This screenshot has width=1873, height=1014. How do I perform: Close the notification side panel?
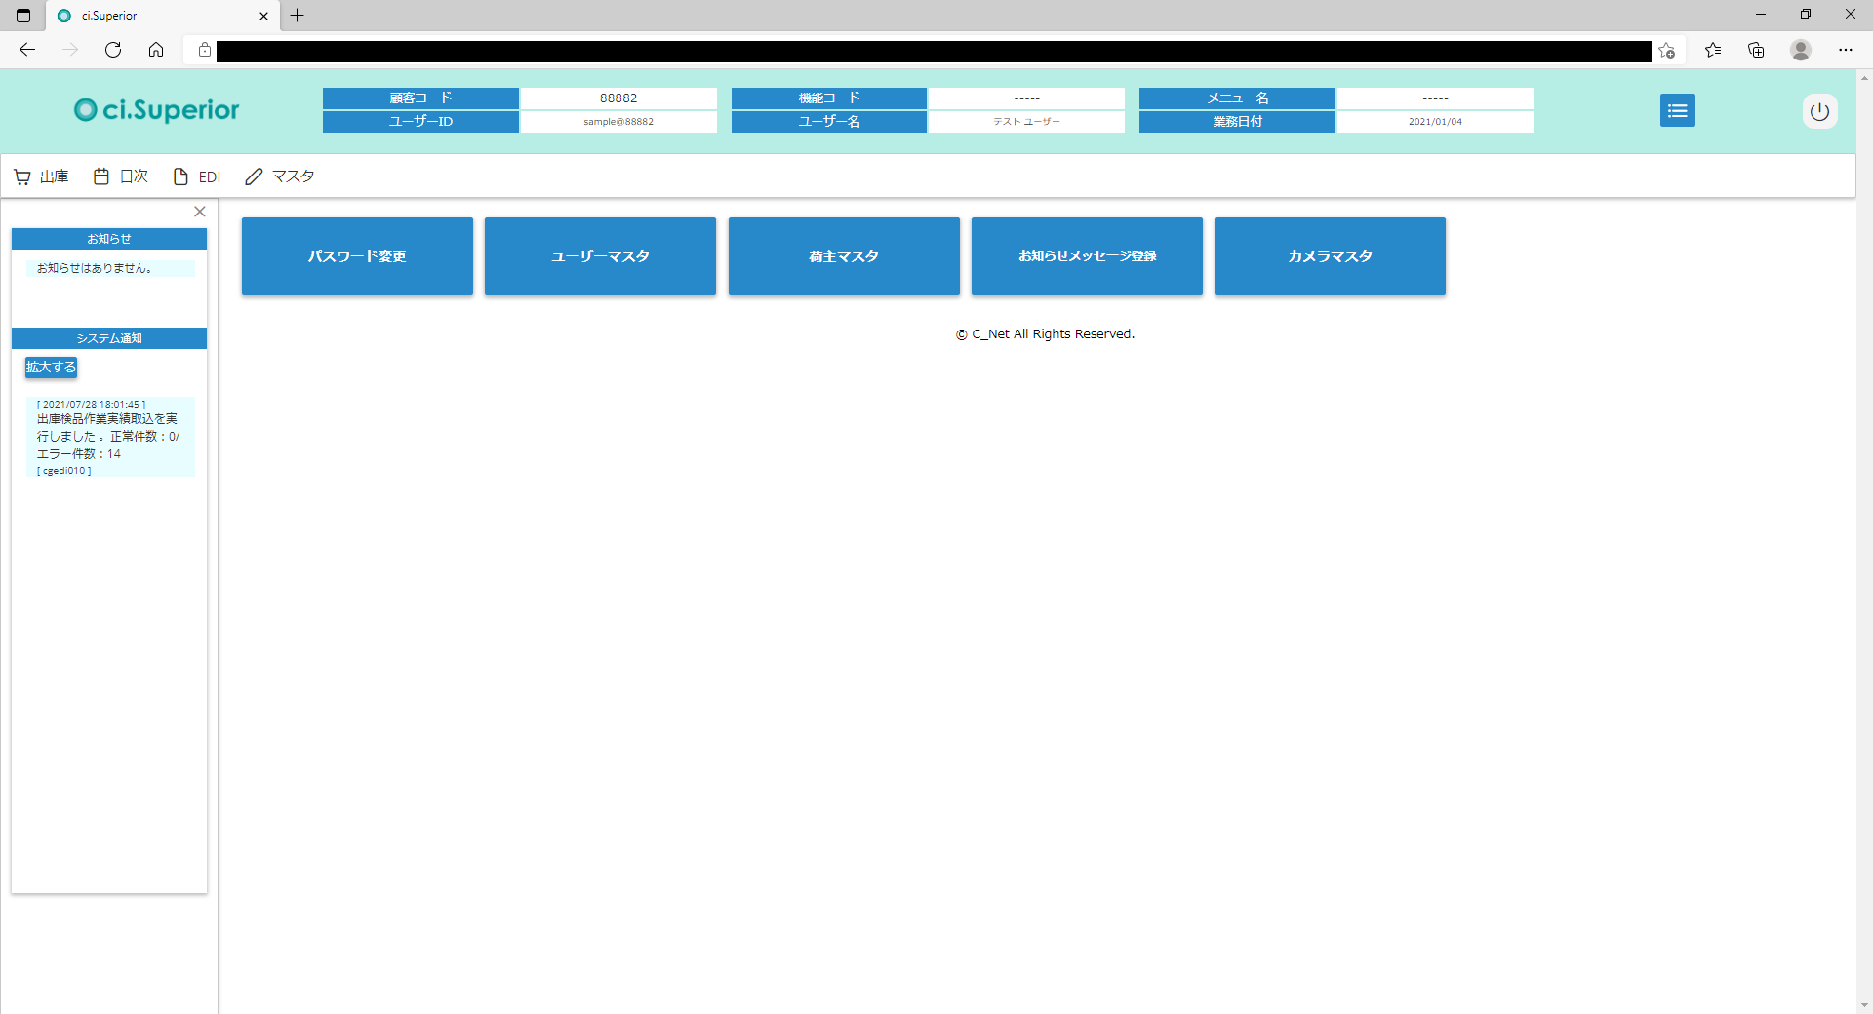click(x=199, y=212)
